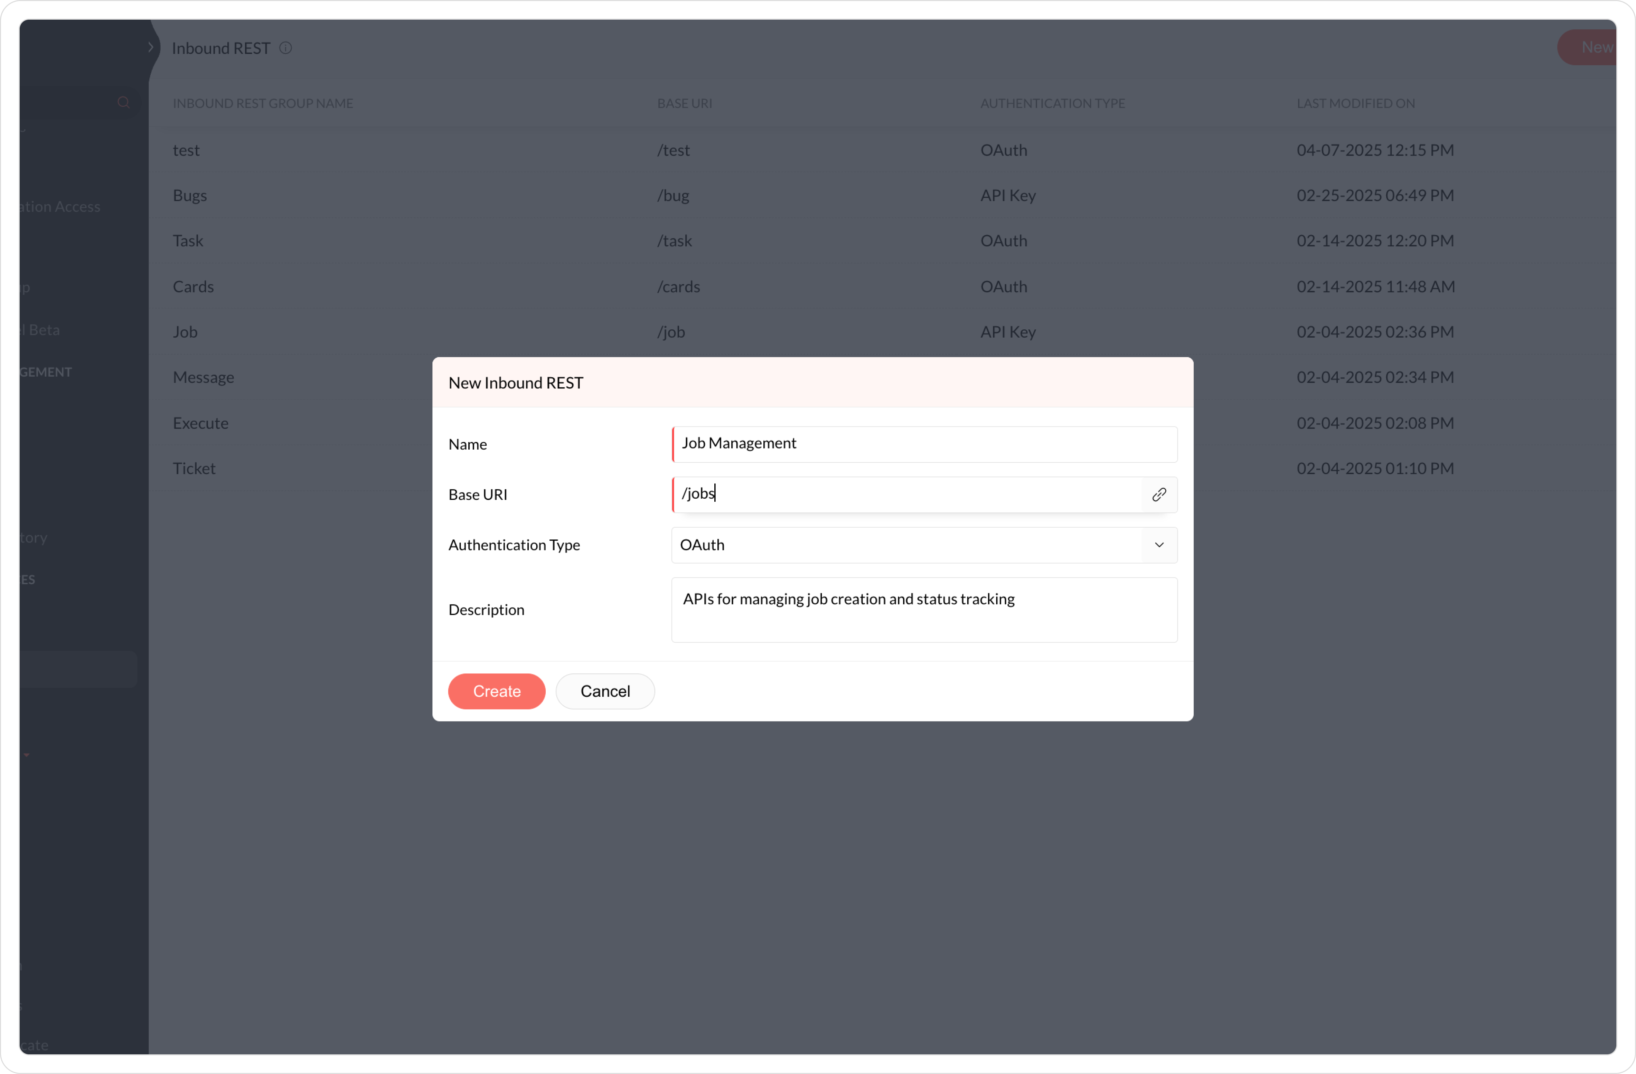The width and height of the screenshot is (1636, 1074).
Task: Click the Authentication Type column header
Action: click(1052, 103)
